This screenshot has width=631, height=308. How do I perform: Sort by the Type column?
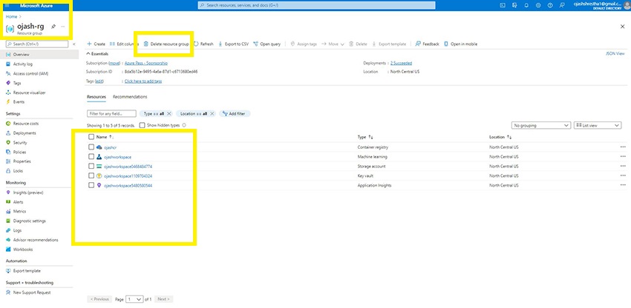365,137
